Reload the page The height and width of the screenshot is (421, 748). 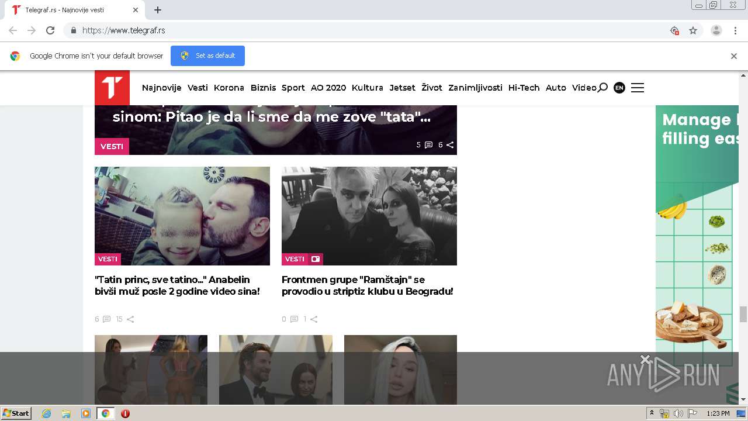pyautogui.click(x=50, y=30)
